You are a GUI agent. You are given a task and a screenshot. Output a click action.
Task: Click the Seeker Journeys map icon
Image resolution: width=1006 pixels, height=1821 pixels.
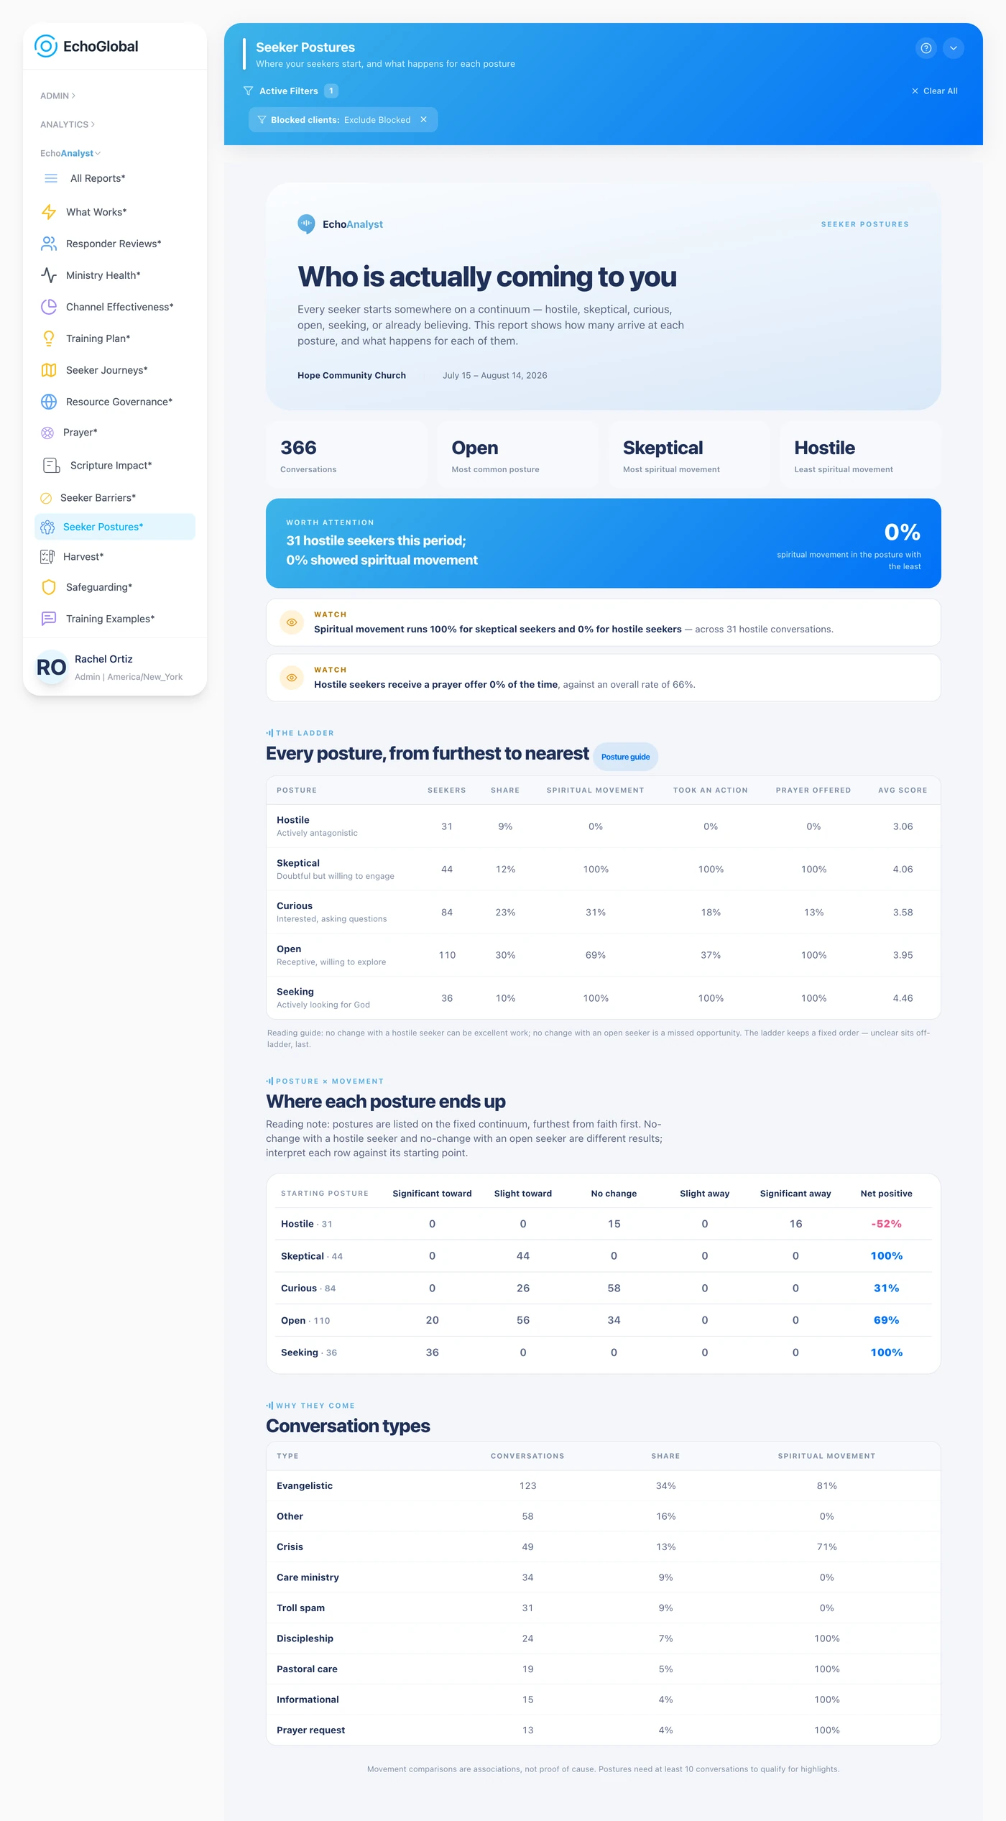[x=49, y=370]
